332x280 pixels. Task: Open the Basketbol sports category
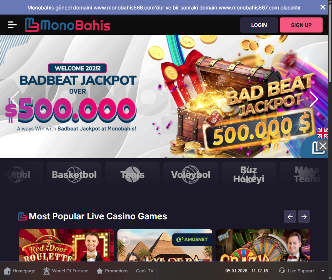pos(74,175)
